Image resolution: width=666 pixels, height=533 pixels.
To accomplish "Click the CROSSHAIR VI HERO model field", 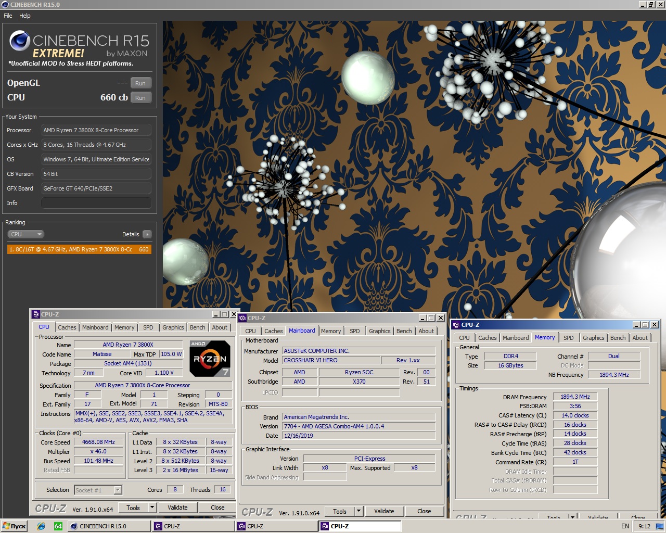I will pyautogui.click(x=330, y=360).
